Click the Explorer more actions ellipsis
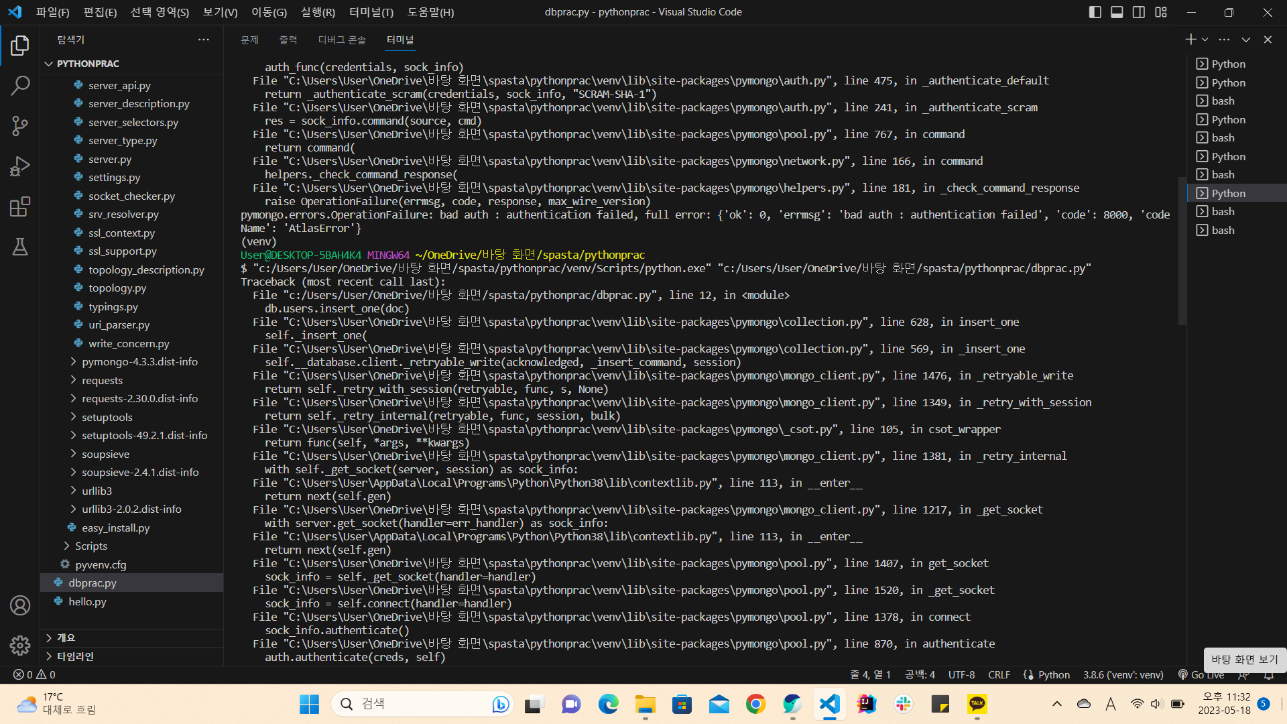Viewport: 1287px width, 724px height. click(x=204, y=40)
